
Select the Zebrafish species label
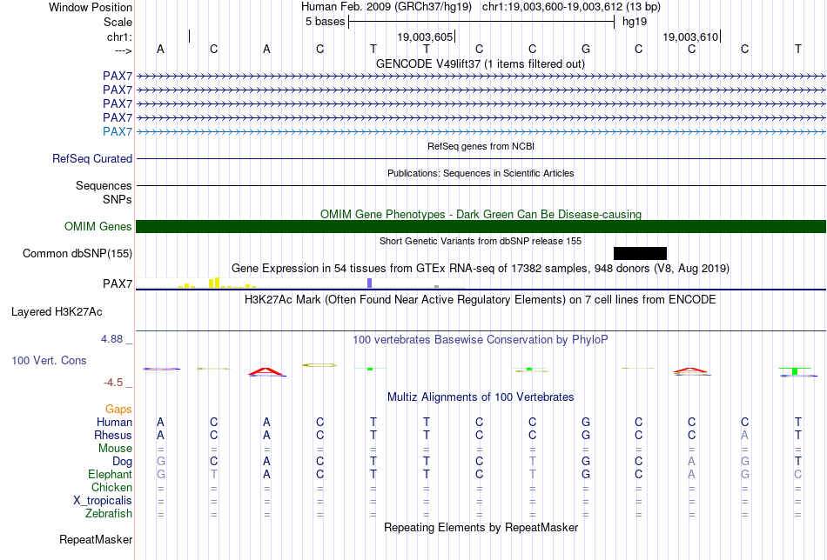[109, 513]
